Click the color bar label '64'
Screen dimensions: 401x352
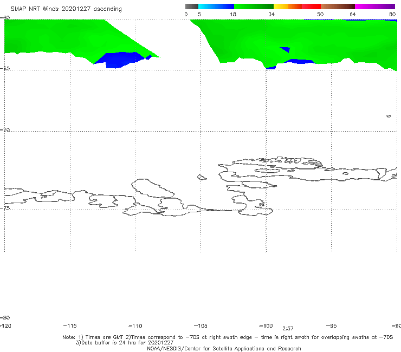point(353,14)
